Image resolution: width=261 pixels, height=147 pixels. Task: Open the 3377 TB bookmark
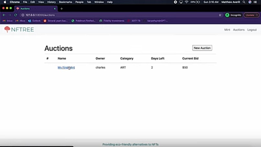point(134,21)
